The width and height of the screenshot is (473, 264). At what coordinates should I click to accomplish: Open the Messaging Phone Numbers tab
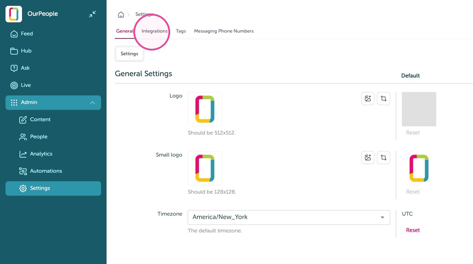point(224,31)
